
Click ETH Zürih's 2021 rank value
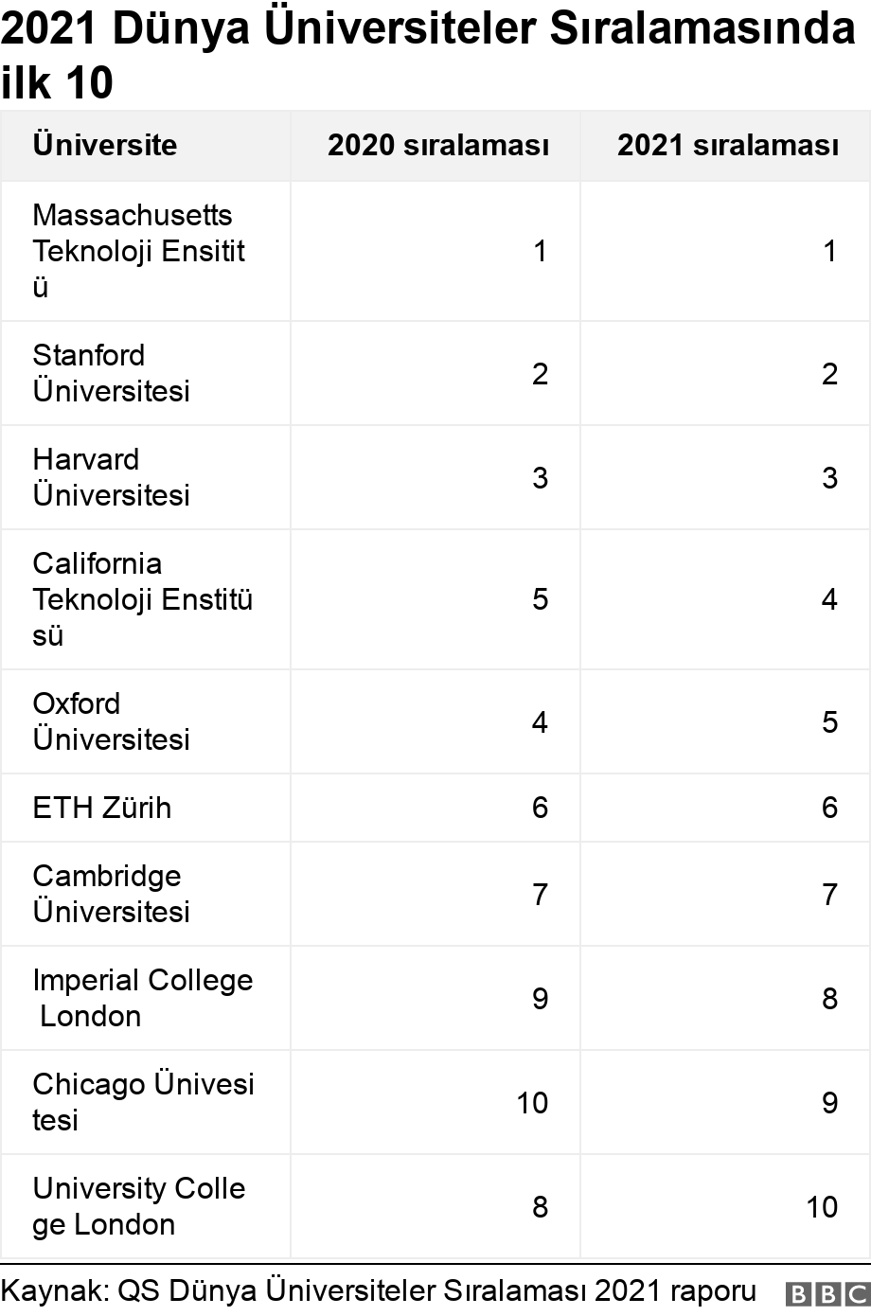pyautogui.click(x=829, y=808)
